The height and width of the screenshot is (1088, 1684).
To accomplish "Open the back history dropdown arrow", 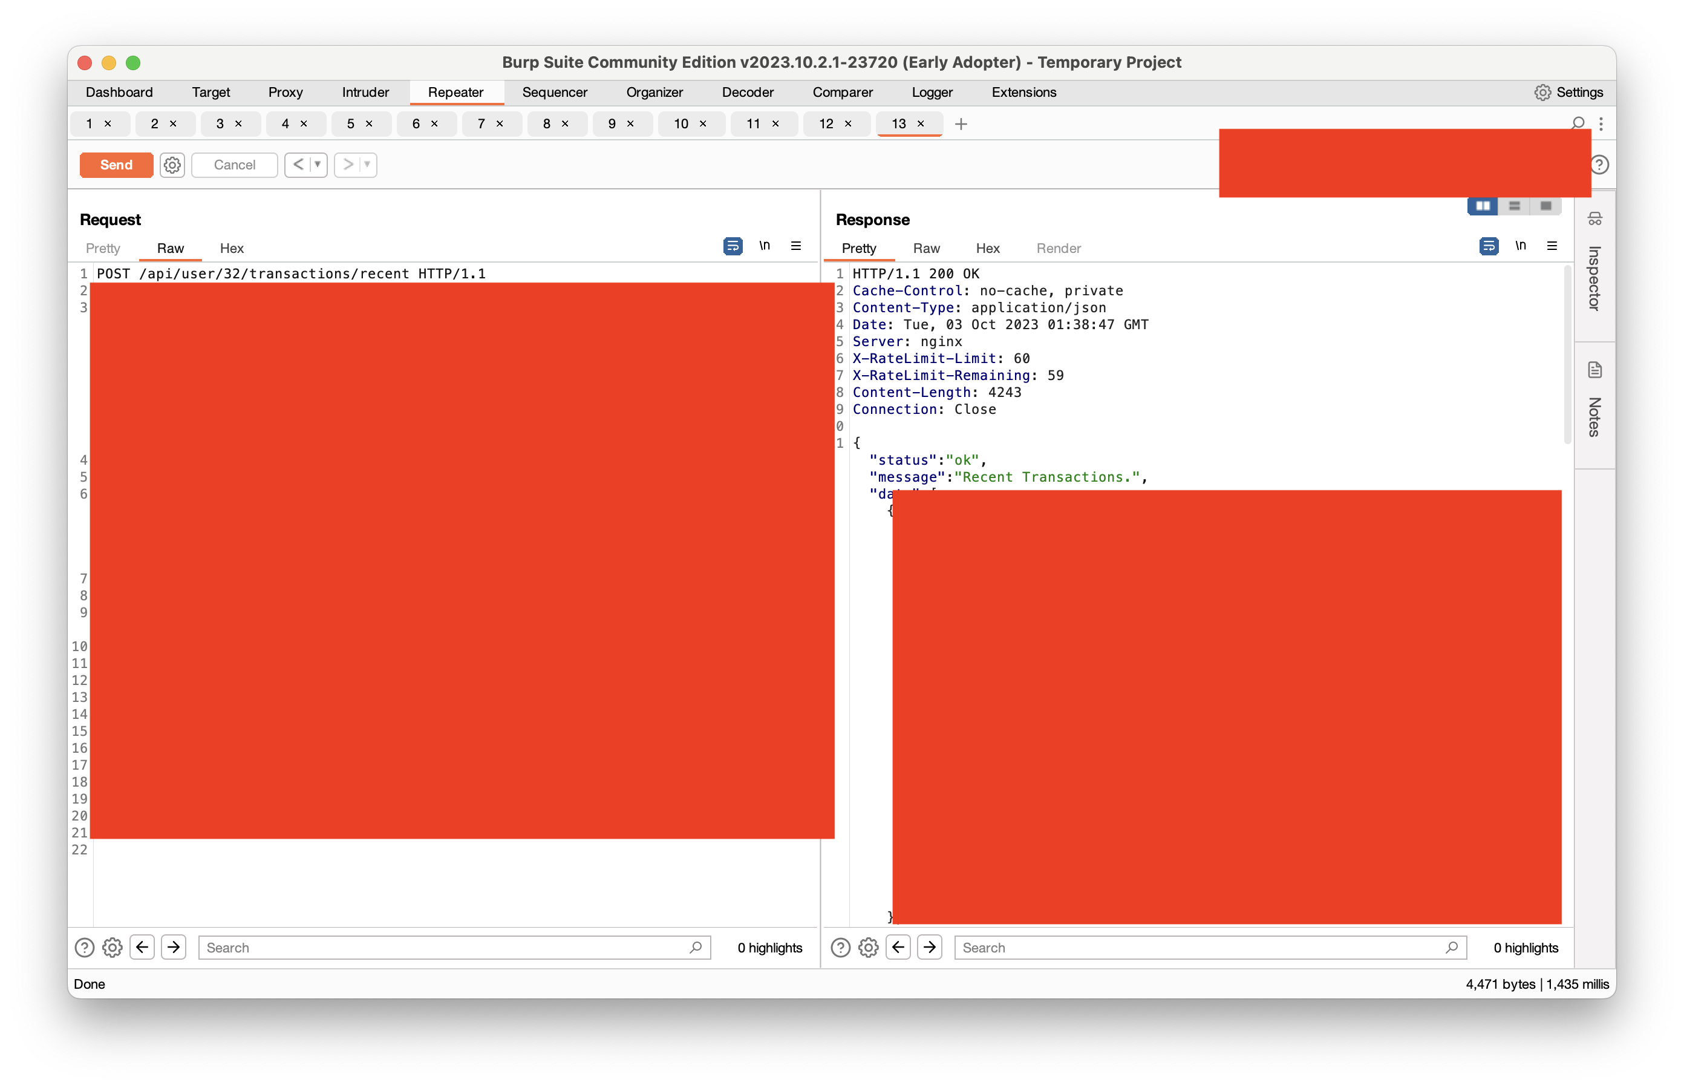I will tap(318, 165).
